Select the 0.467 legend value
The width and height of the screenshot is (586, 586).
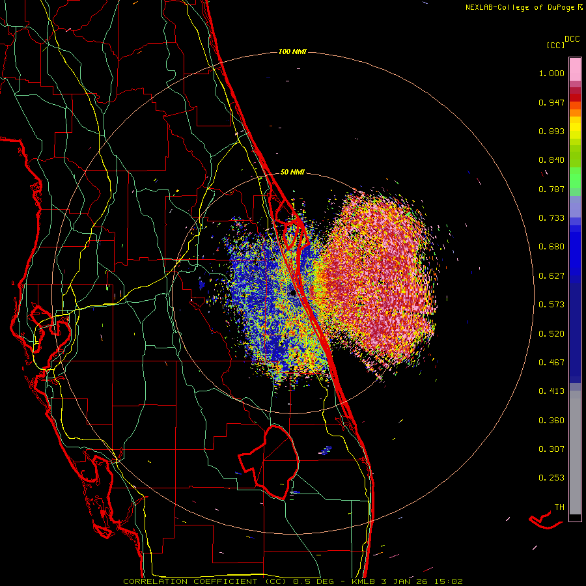[551, 363]
